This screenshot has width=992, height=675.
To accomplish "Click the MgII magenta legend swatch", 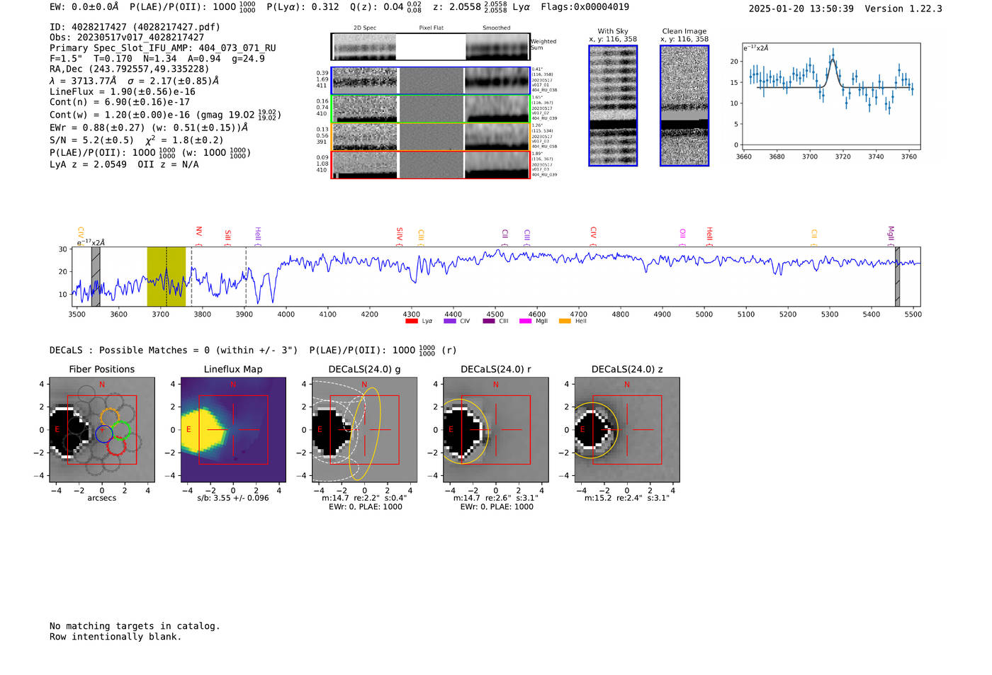I will click(525, 322).
